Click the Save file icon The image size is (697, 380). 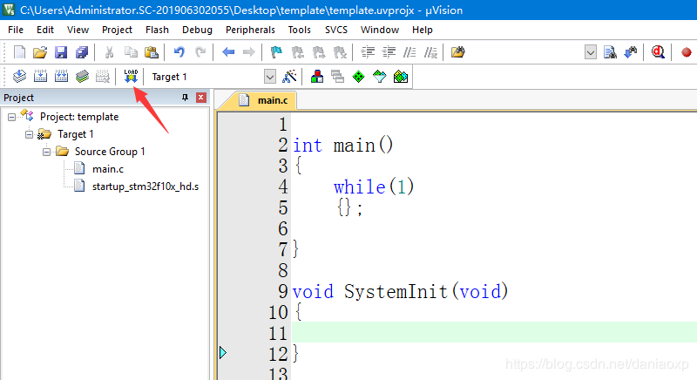[x=61, y=52]
